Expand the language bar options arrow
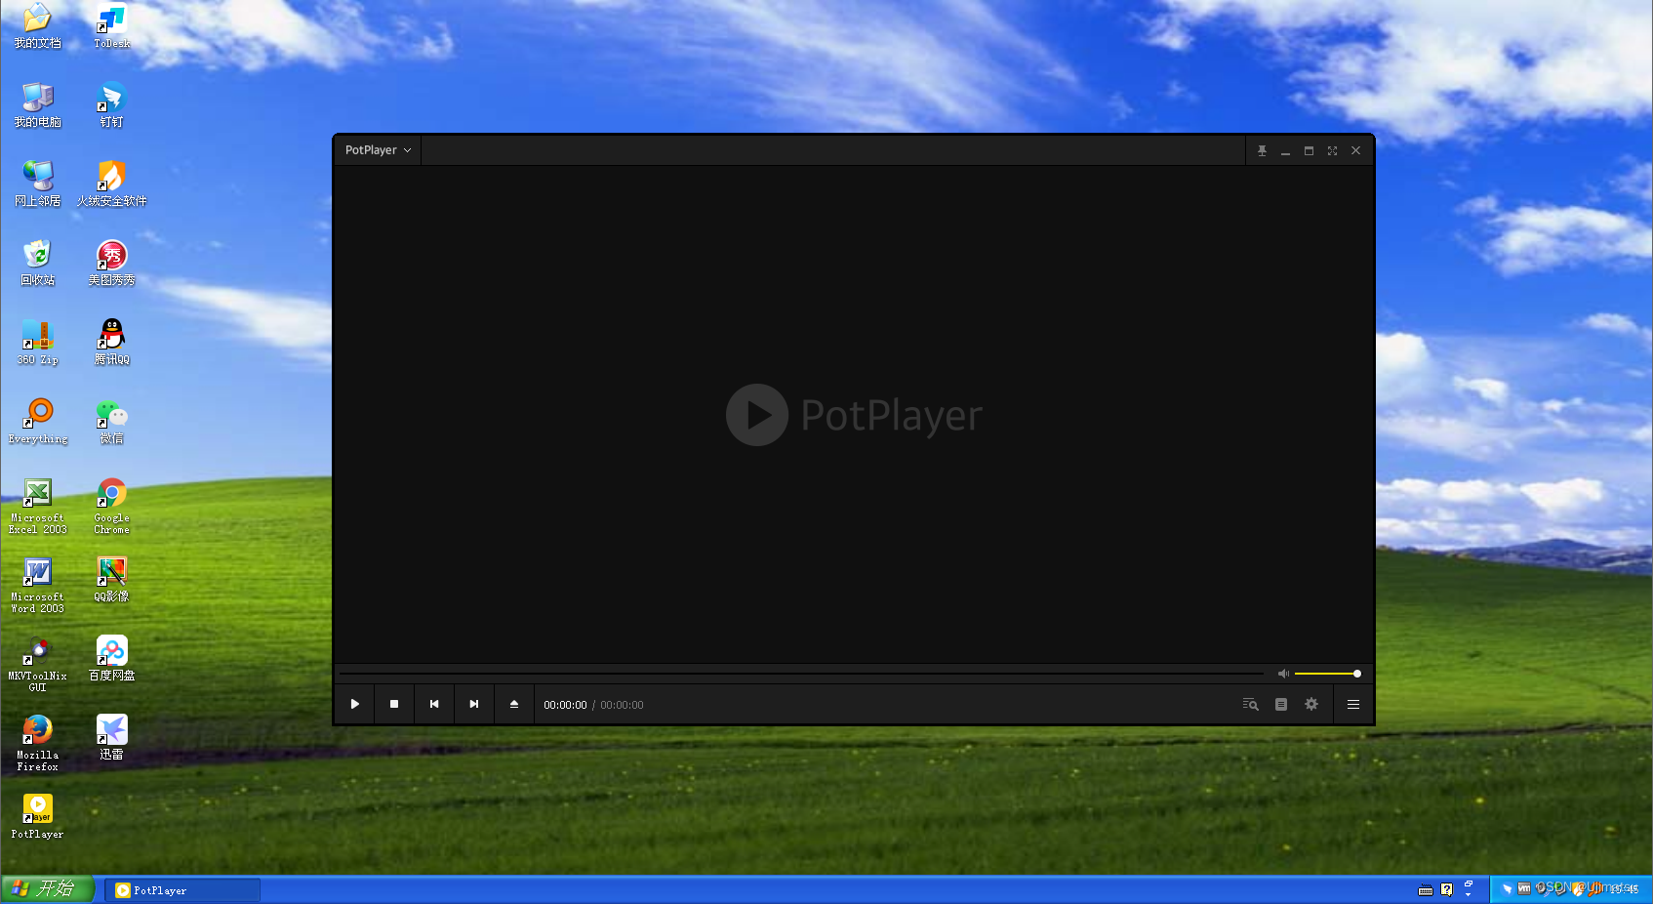The image size is (1653, 904). 1469,895
